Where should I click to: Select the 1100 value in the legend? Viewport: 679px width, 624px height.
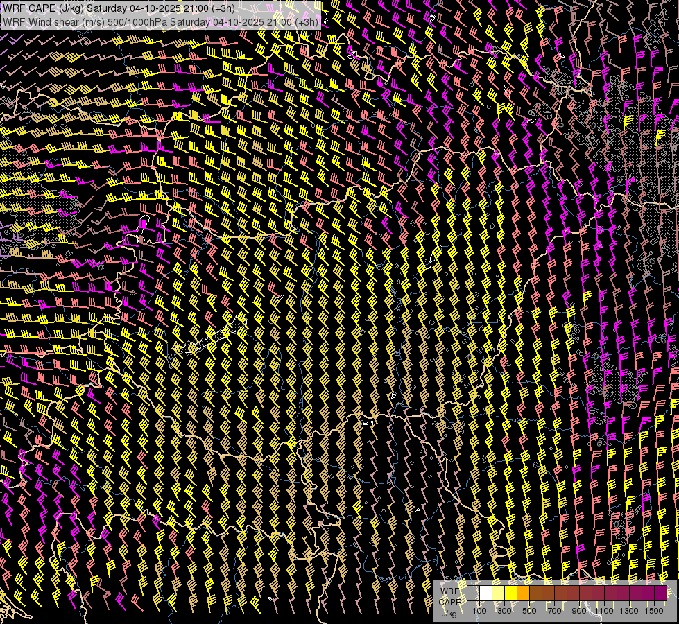[x=604, y=611]
